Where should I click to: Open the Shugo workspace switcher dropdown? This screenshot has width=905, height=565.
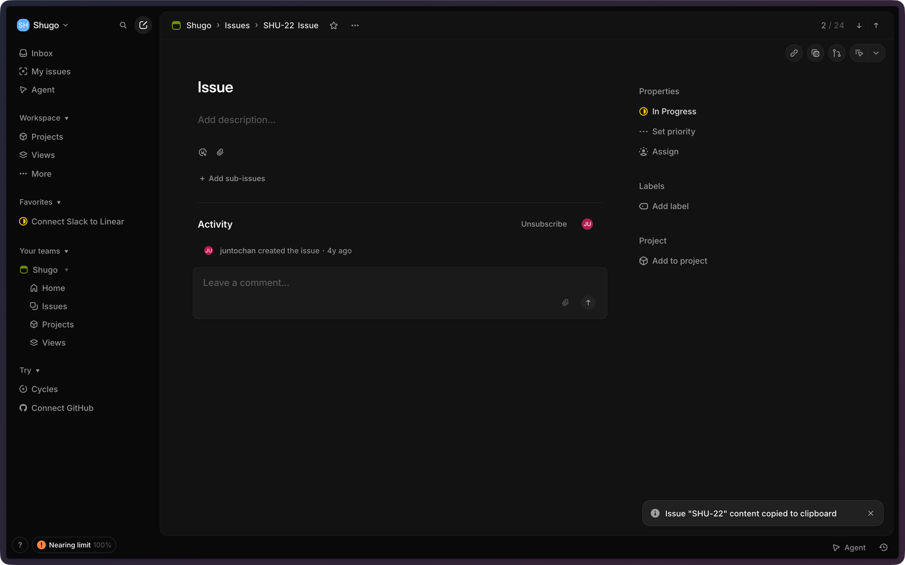(43, 25)
